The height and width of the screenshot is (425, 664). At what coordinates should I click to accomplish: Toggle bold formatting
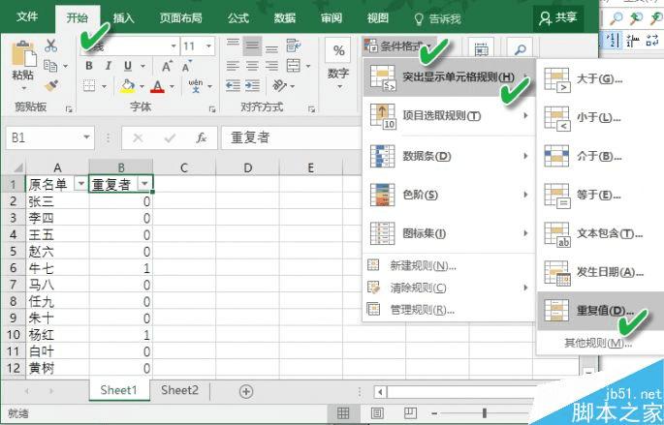tap(89, 66)
